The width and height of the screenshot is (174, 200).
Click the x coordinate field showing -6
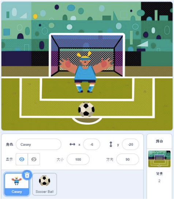[92, 144]
